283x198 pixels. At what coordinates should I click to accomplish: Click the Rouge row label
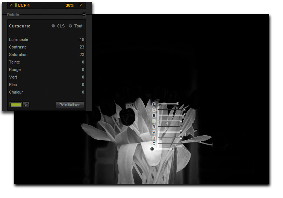click(15, 70)
